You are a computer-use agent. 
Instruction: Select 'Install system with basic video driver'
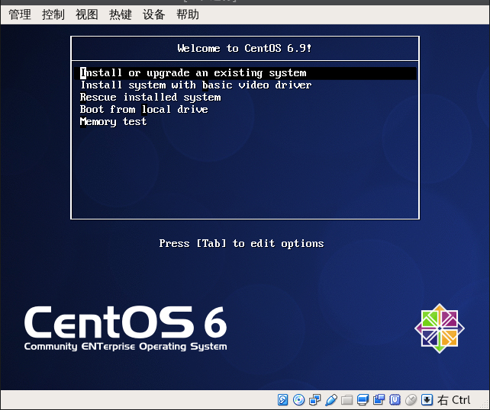(196, 85)
